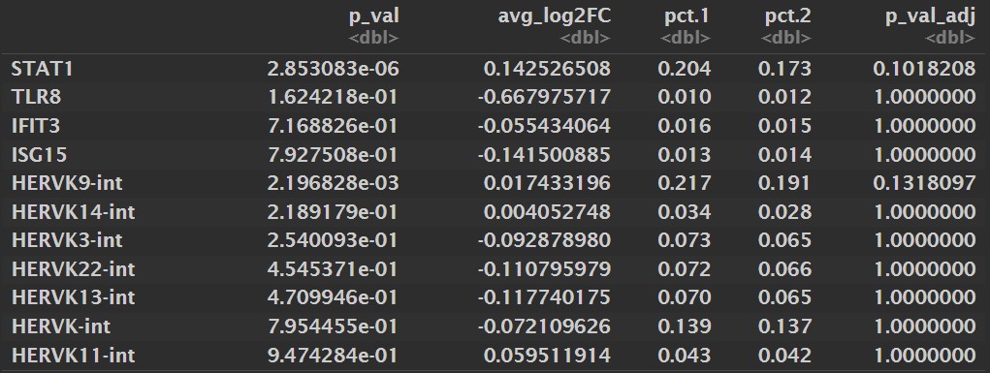
Task: Click the p_val column header
Action: tap(373, 16)
